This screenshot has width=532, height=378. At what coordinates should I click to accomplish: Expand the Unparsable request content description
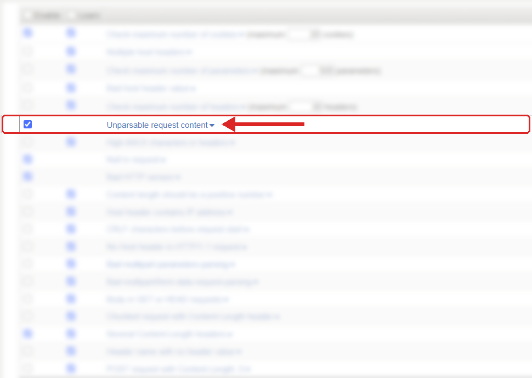click(x=212, y=125)
